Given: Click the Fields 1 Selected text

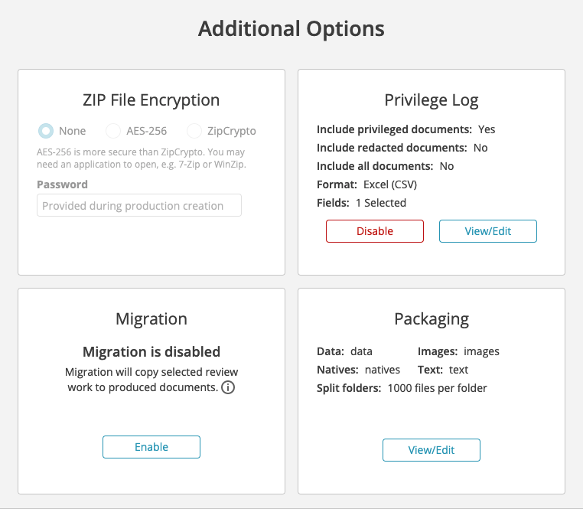Looking at the screenshot, I should (361, 203).
